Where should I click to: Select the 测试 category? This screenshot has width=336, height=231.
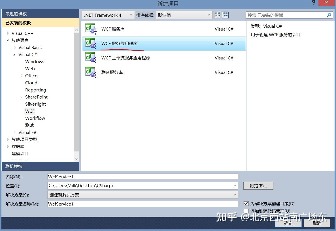pos(29,125)
